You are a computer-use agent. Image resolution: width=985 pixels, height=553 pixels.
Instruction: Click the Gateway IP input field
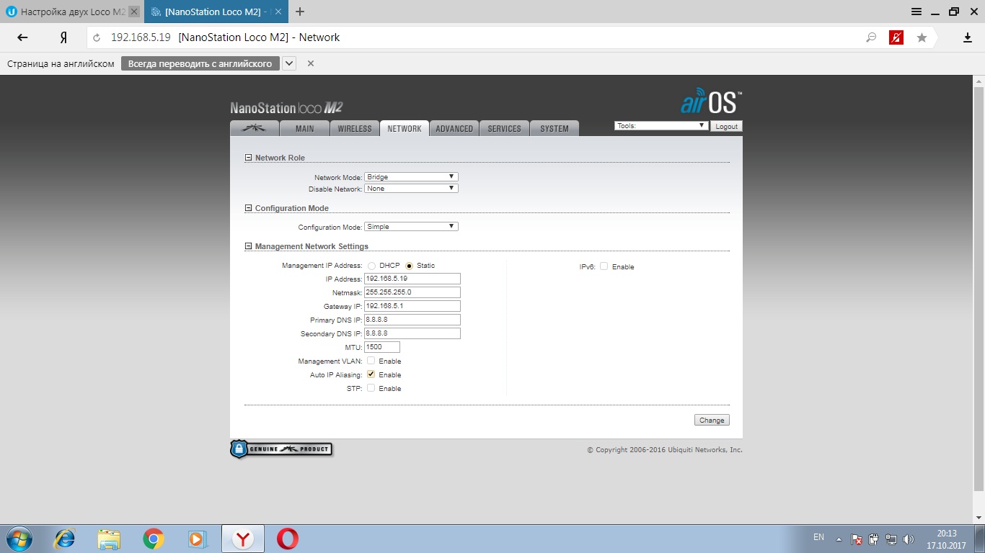pos(412,306)
